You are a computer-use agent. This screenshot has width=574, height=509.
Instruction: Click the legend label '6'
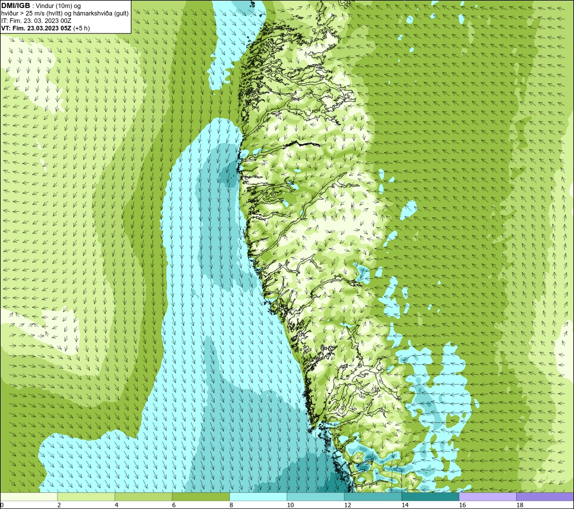coord(173,506)
